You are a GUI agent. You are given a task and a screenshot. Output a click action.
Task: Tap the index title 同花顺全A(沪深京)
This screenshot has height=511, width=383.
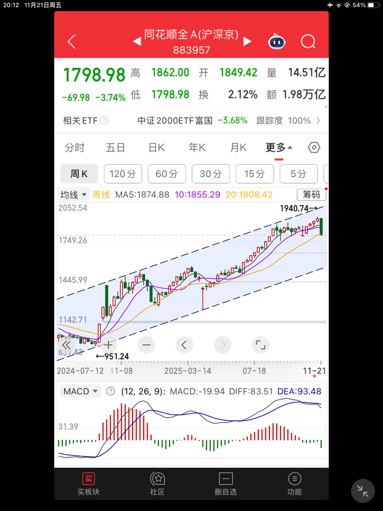[x=191, y=34]
